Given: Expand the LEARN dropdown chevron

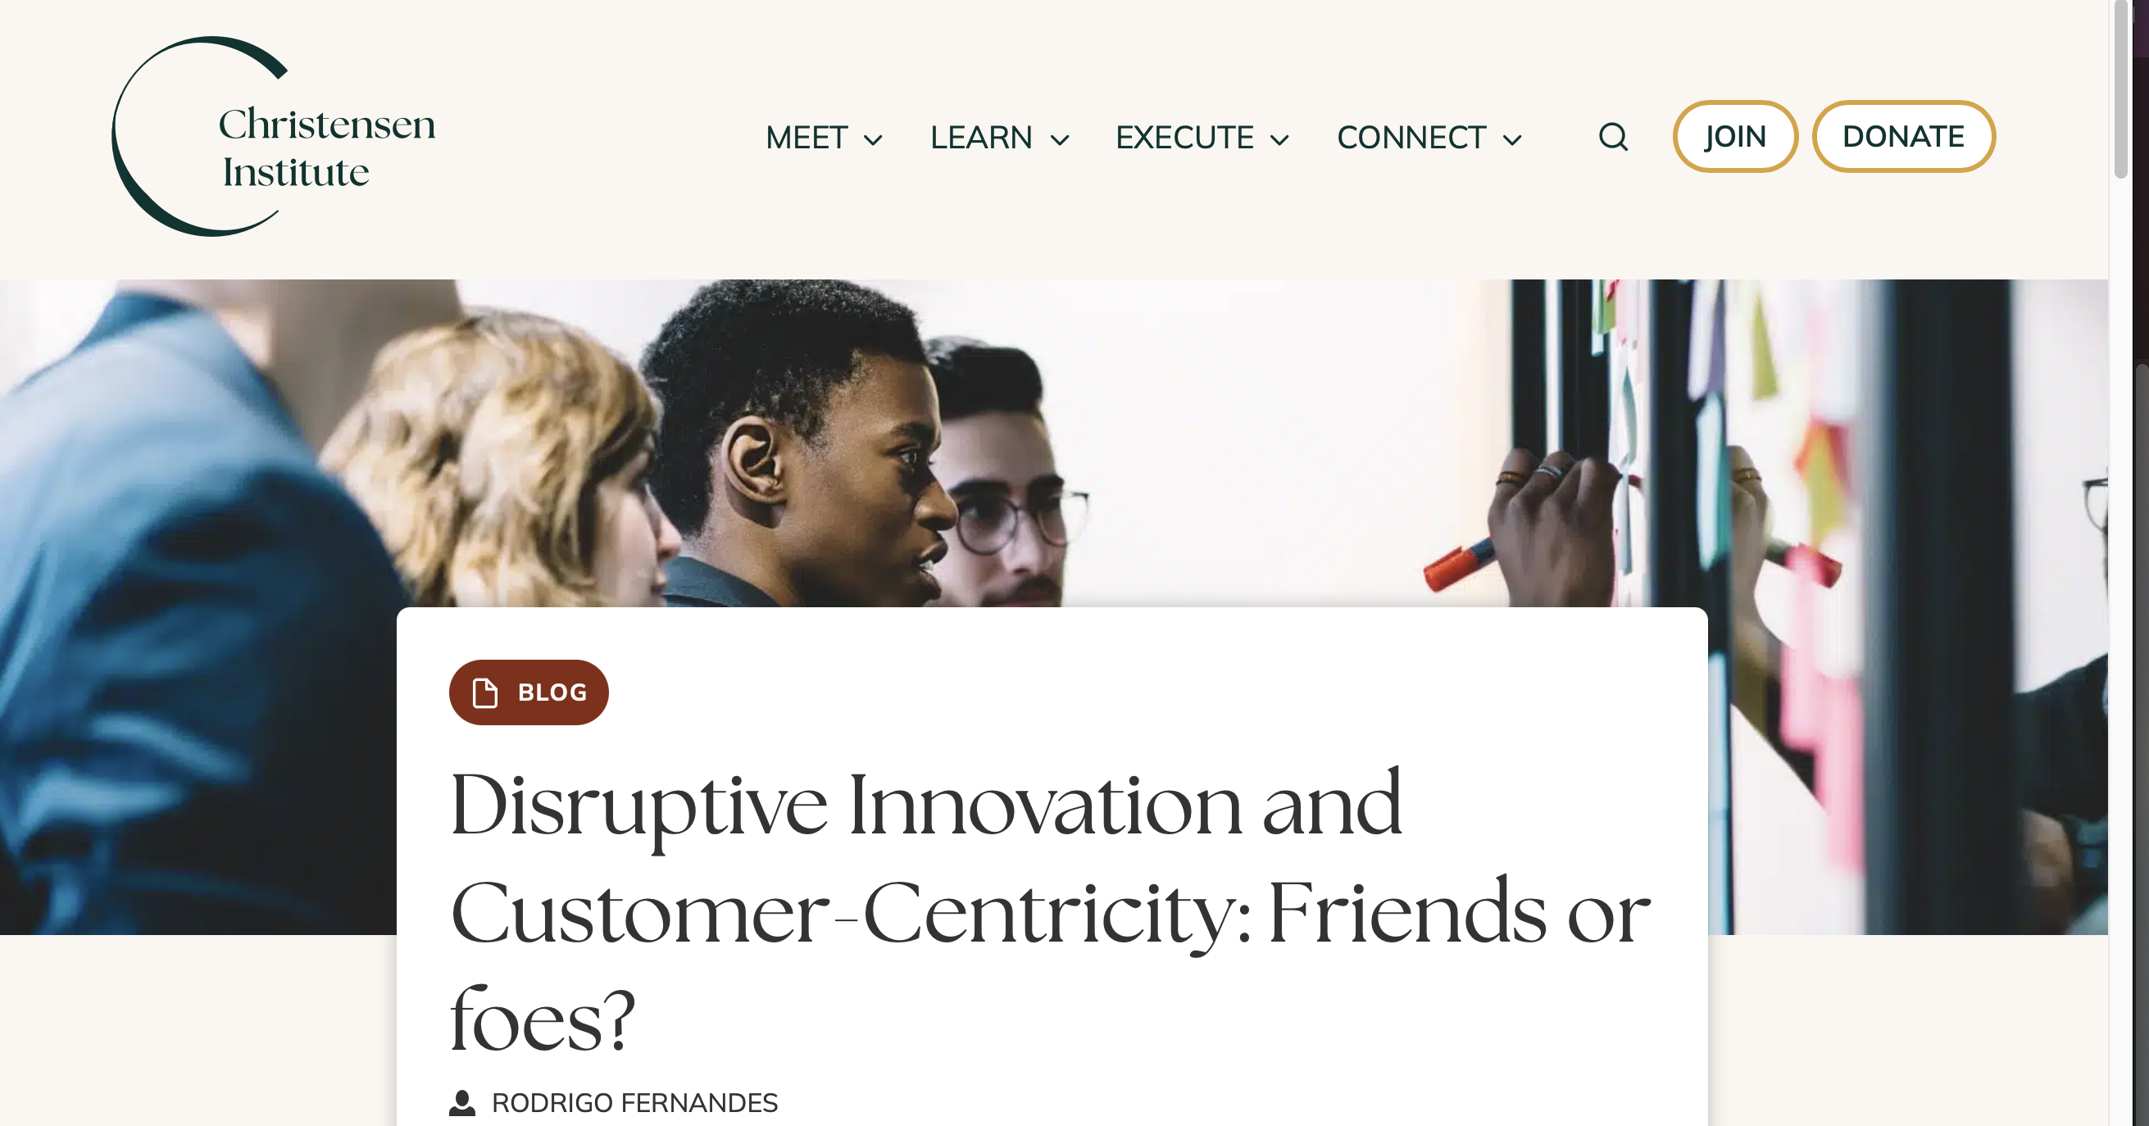Looking at the screenshot, I should pyautogui.click(x=1060, y=139).
